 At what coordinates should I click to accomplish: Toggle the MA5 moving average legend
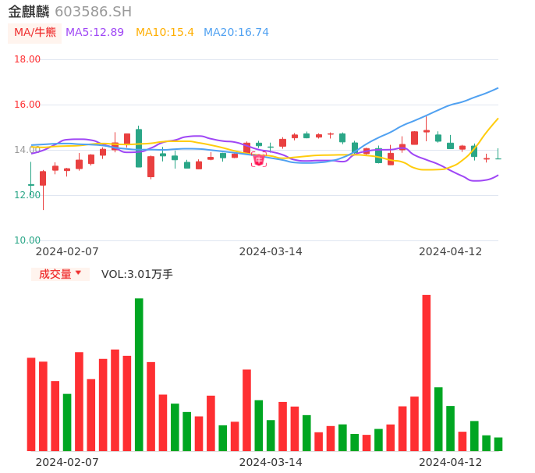(x=94, y=33)
